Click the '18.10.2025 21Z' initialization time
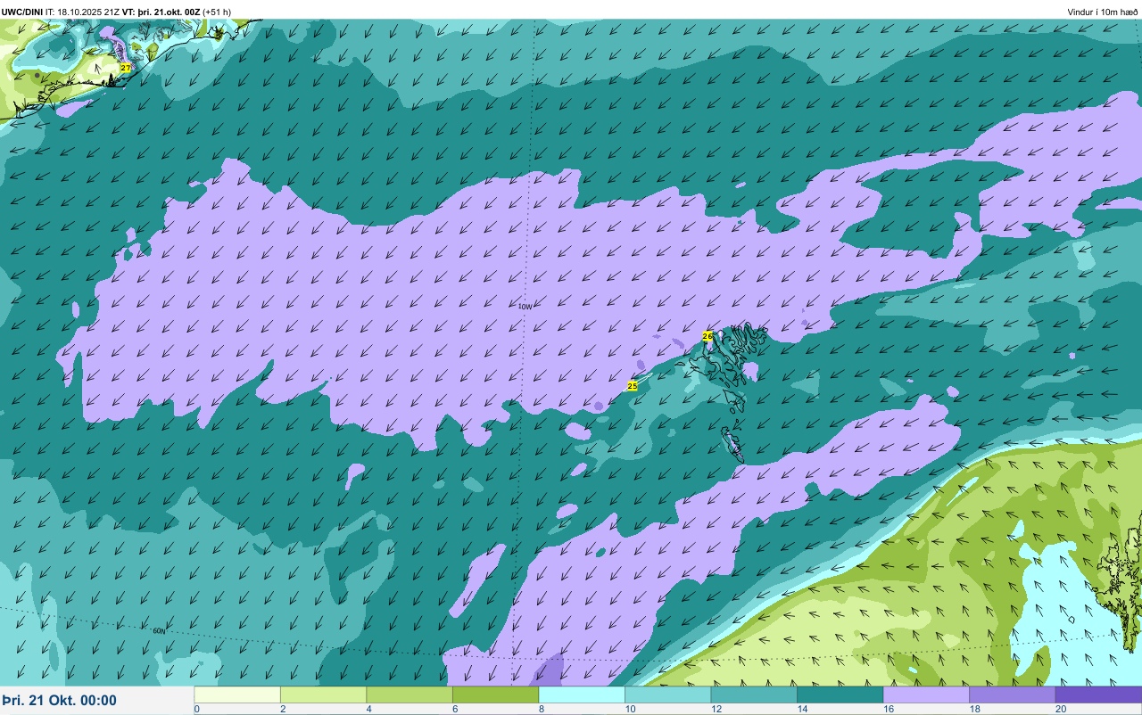This screenshot has width=1142, height=715. click(x=88, y=12)
